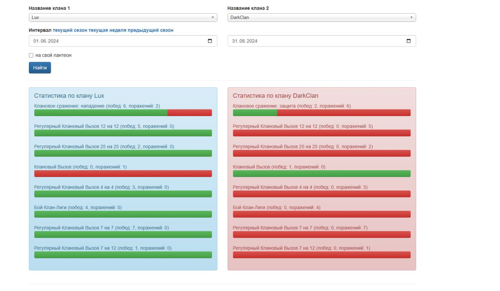Click Lux 'Клановый Вызов' red progress bar
The width and height of the screenshot is (500, 291).
(123, 173)
